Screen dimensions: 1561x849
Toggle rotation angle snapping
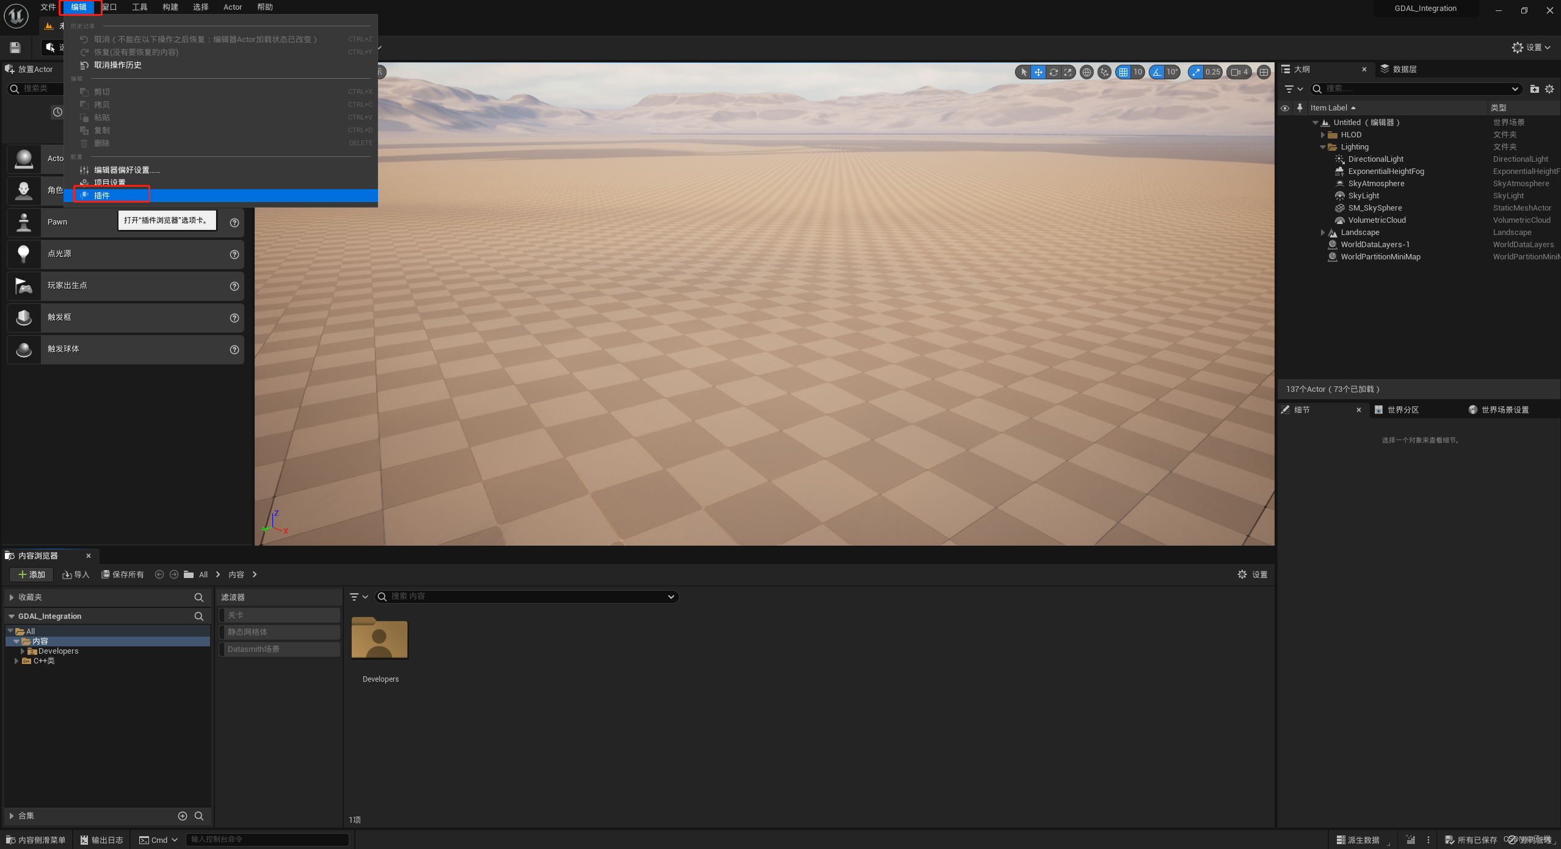[x=1157, y=72]
